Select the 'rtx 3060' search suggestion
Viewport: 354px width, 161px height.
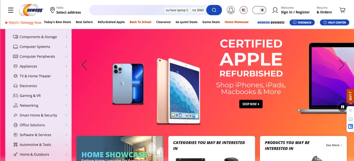tap(198, 10)
